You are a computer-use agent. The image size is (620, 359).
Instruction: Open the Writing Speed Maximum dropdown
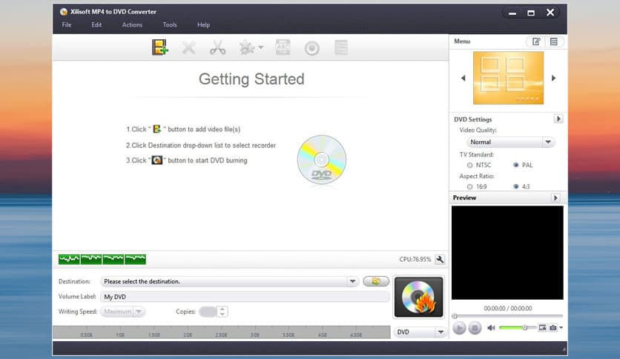[x=123, y=312]
